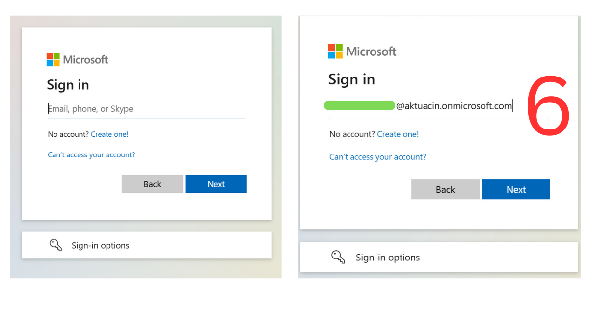
Task: Open Sign-in options in the right panel
Action: click(x=439, y=257)
